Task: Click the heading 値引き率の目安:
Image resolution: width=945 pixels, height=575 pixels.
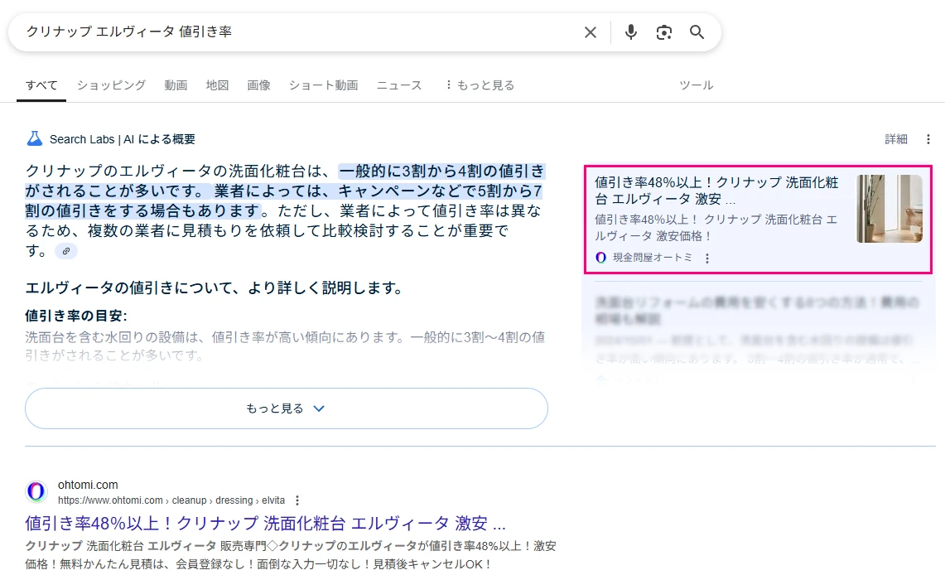Action: pyautogui.click(x=76, y=315)
